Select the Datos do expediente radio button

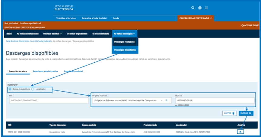click(10, 89)
